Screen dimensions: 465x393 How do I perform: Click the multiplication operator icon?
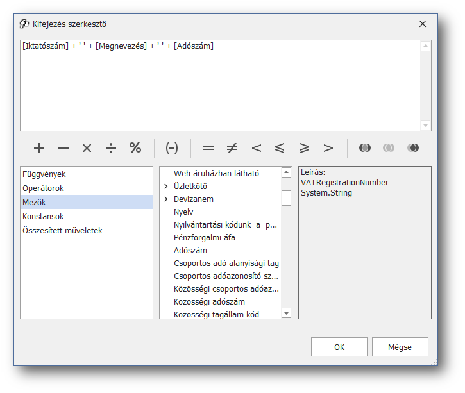pyautogui.click(x=87, y=148)
